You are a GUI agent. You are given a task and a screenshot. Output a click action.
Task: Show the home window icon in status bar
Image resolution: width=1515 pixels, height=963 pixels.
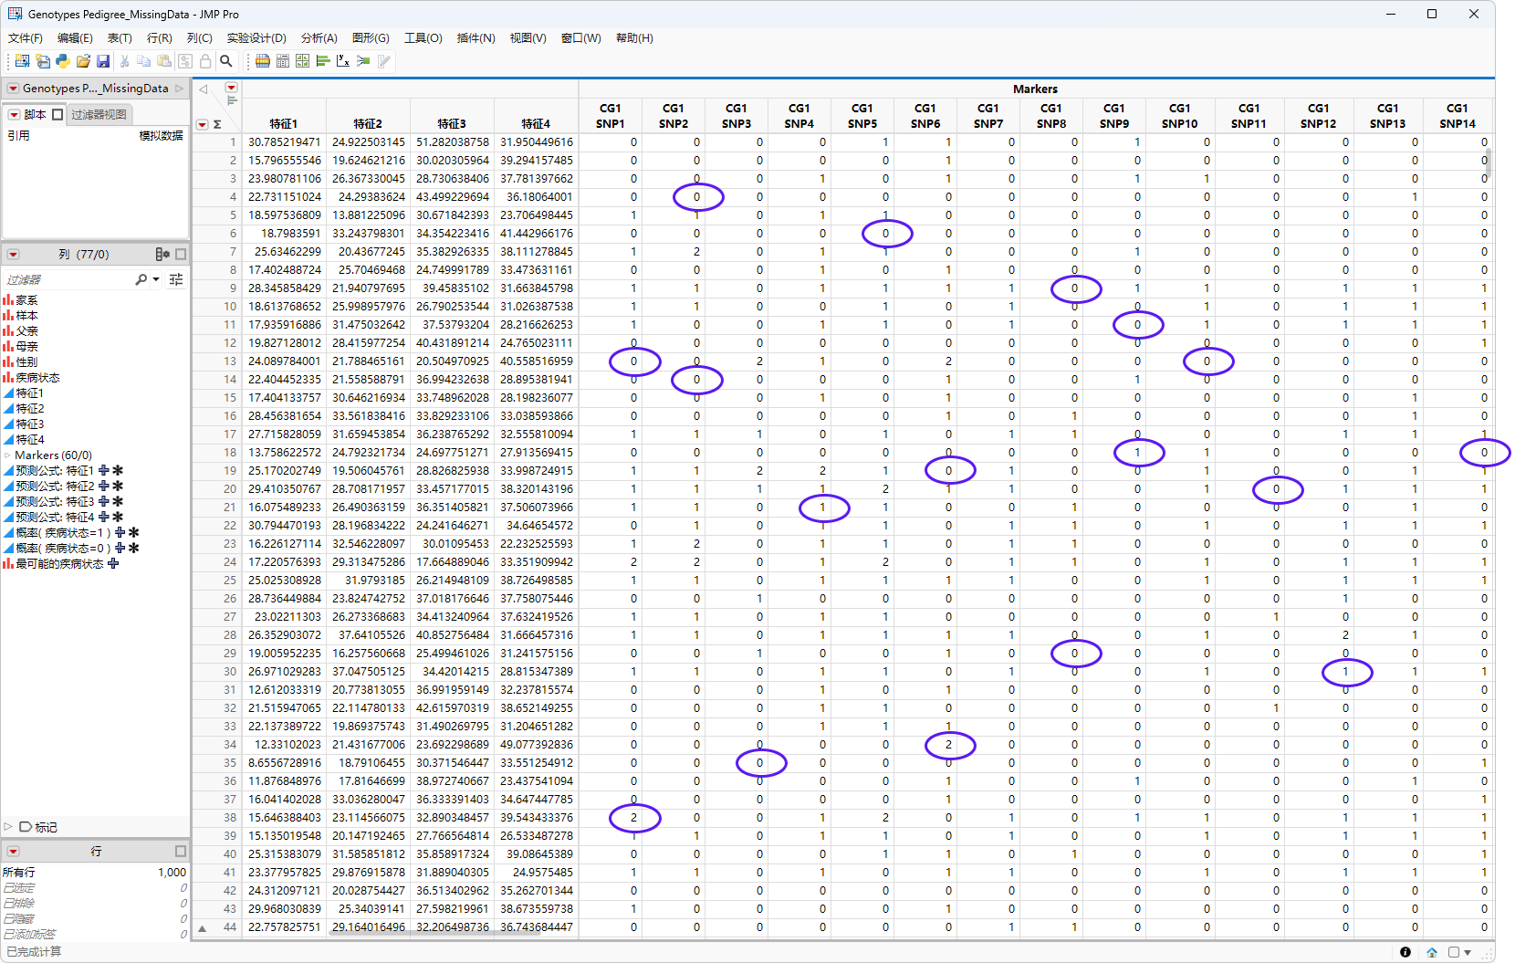(1432, 952)
